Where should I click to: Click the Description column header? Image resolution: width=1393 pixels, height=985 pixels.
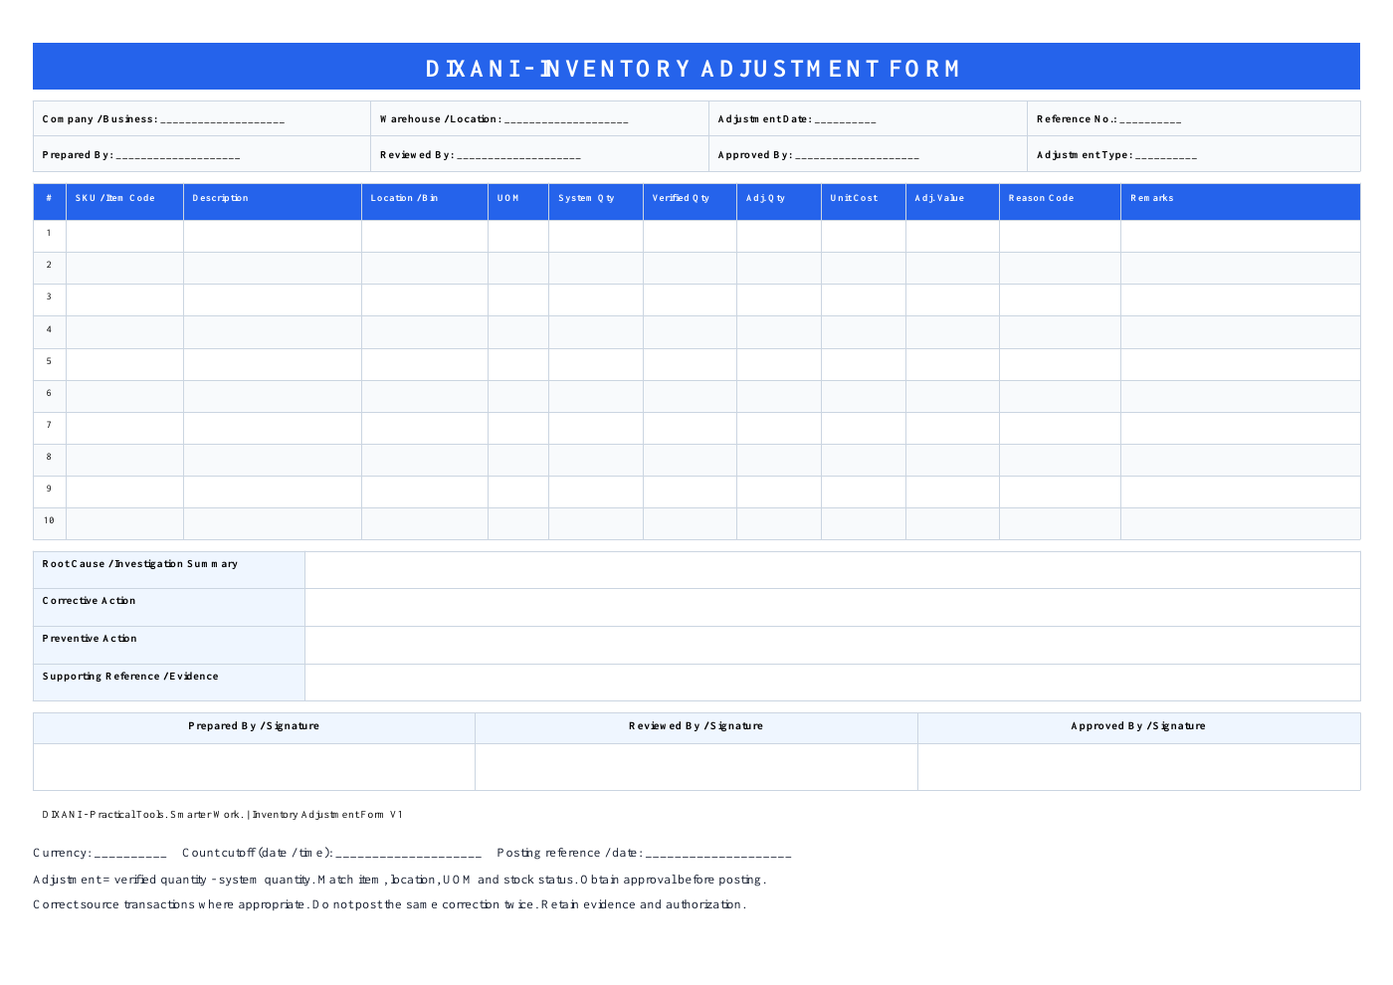click(273, 201)
